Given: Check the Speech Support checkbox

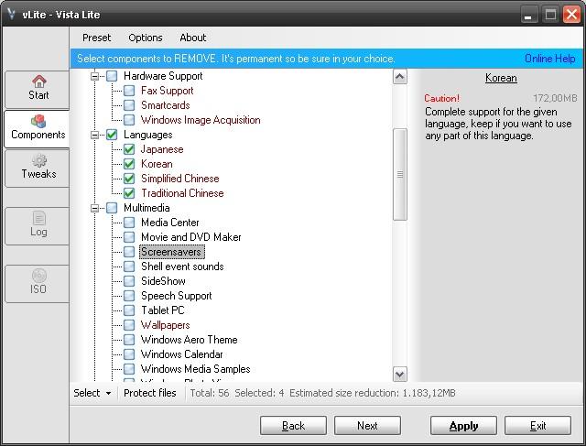Looking at the screenshot, I should coord(129,296).
